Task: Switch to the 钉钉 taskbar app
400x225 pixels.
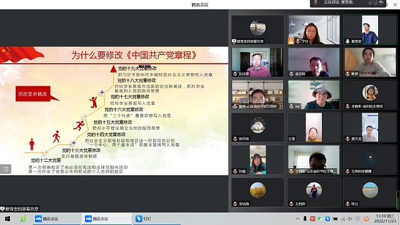Action: [157, 219]
